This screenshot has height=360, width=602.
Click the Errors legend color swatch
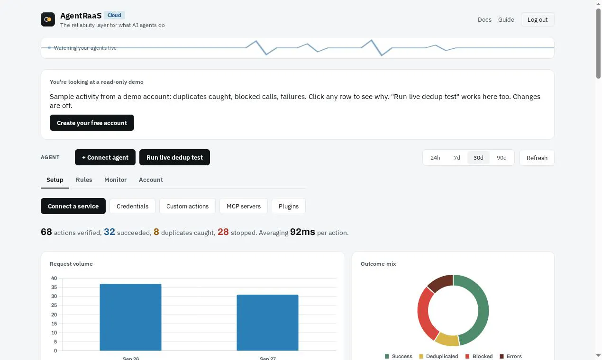[x=502, y=356]
